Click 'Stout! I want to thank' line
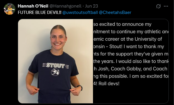Image resolution: width=174 pixels, height=105 pixels. [137, 46]
